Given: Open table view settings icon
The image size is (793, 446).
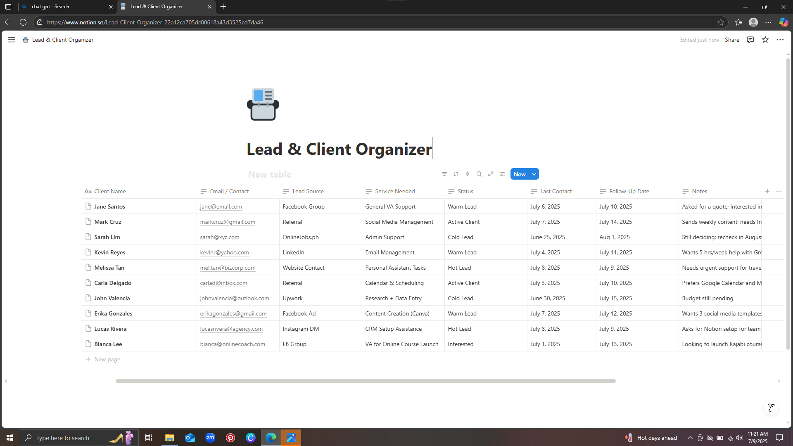Looking at the screenshot, I should [x=502, y=174].
